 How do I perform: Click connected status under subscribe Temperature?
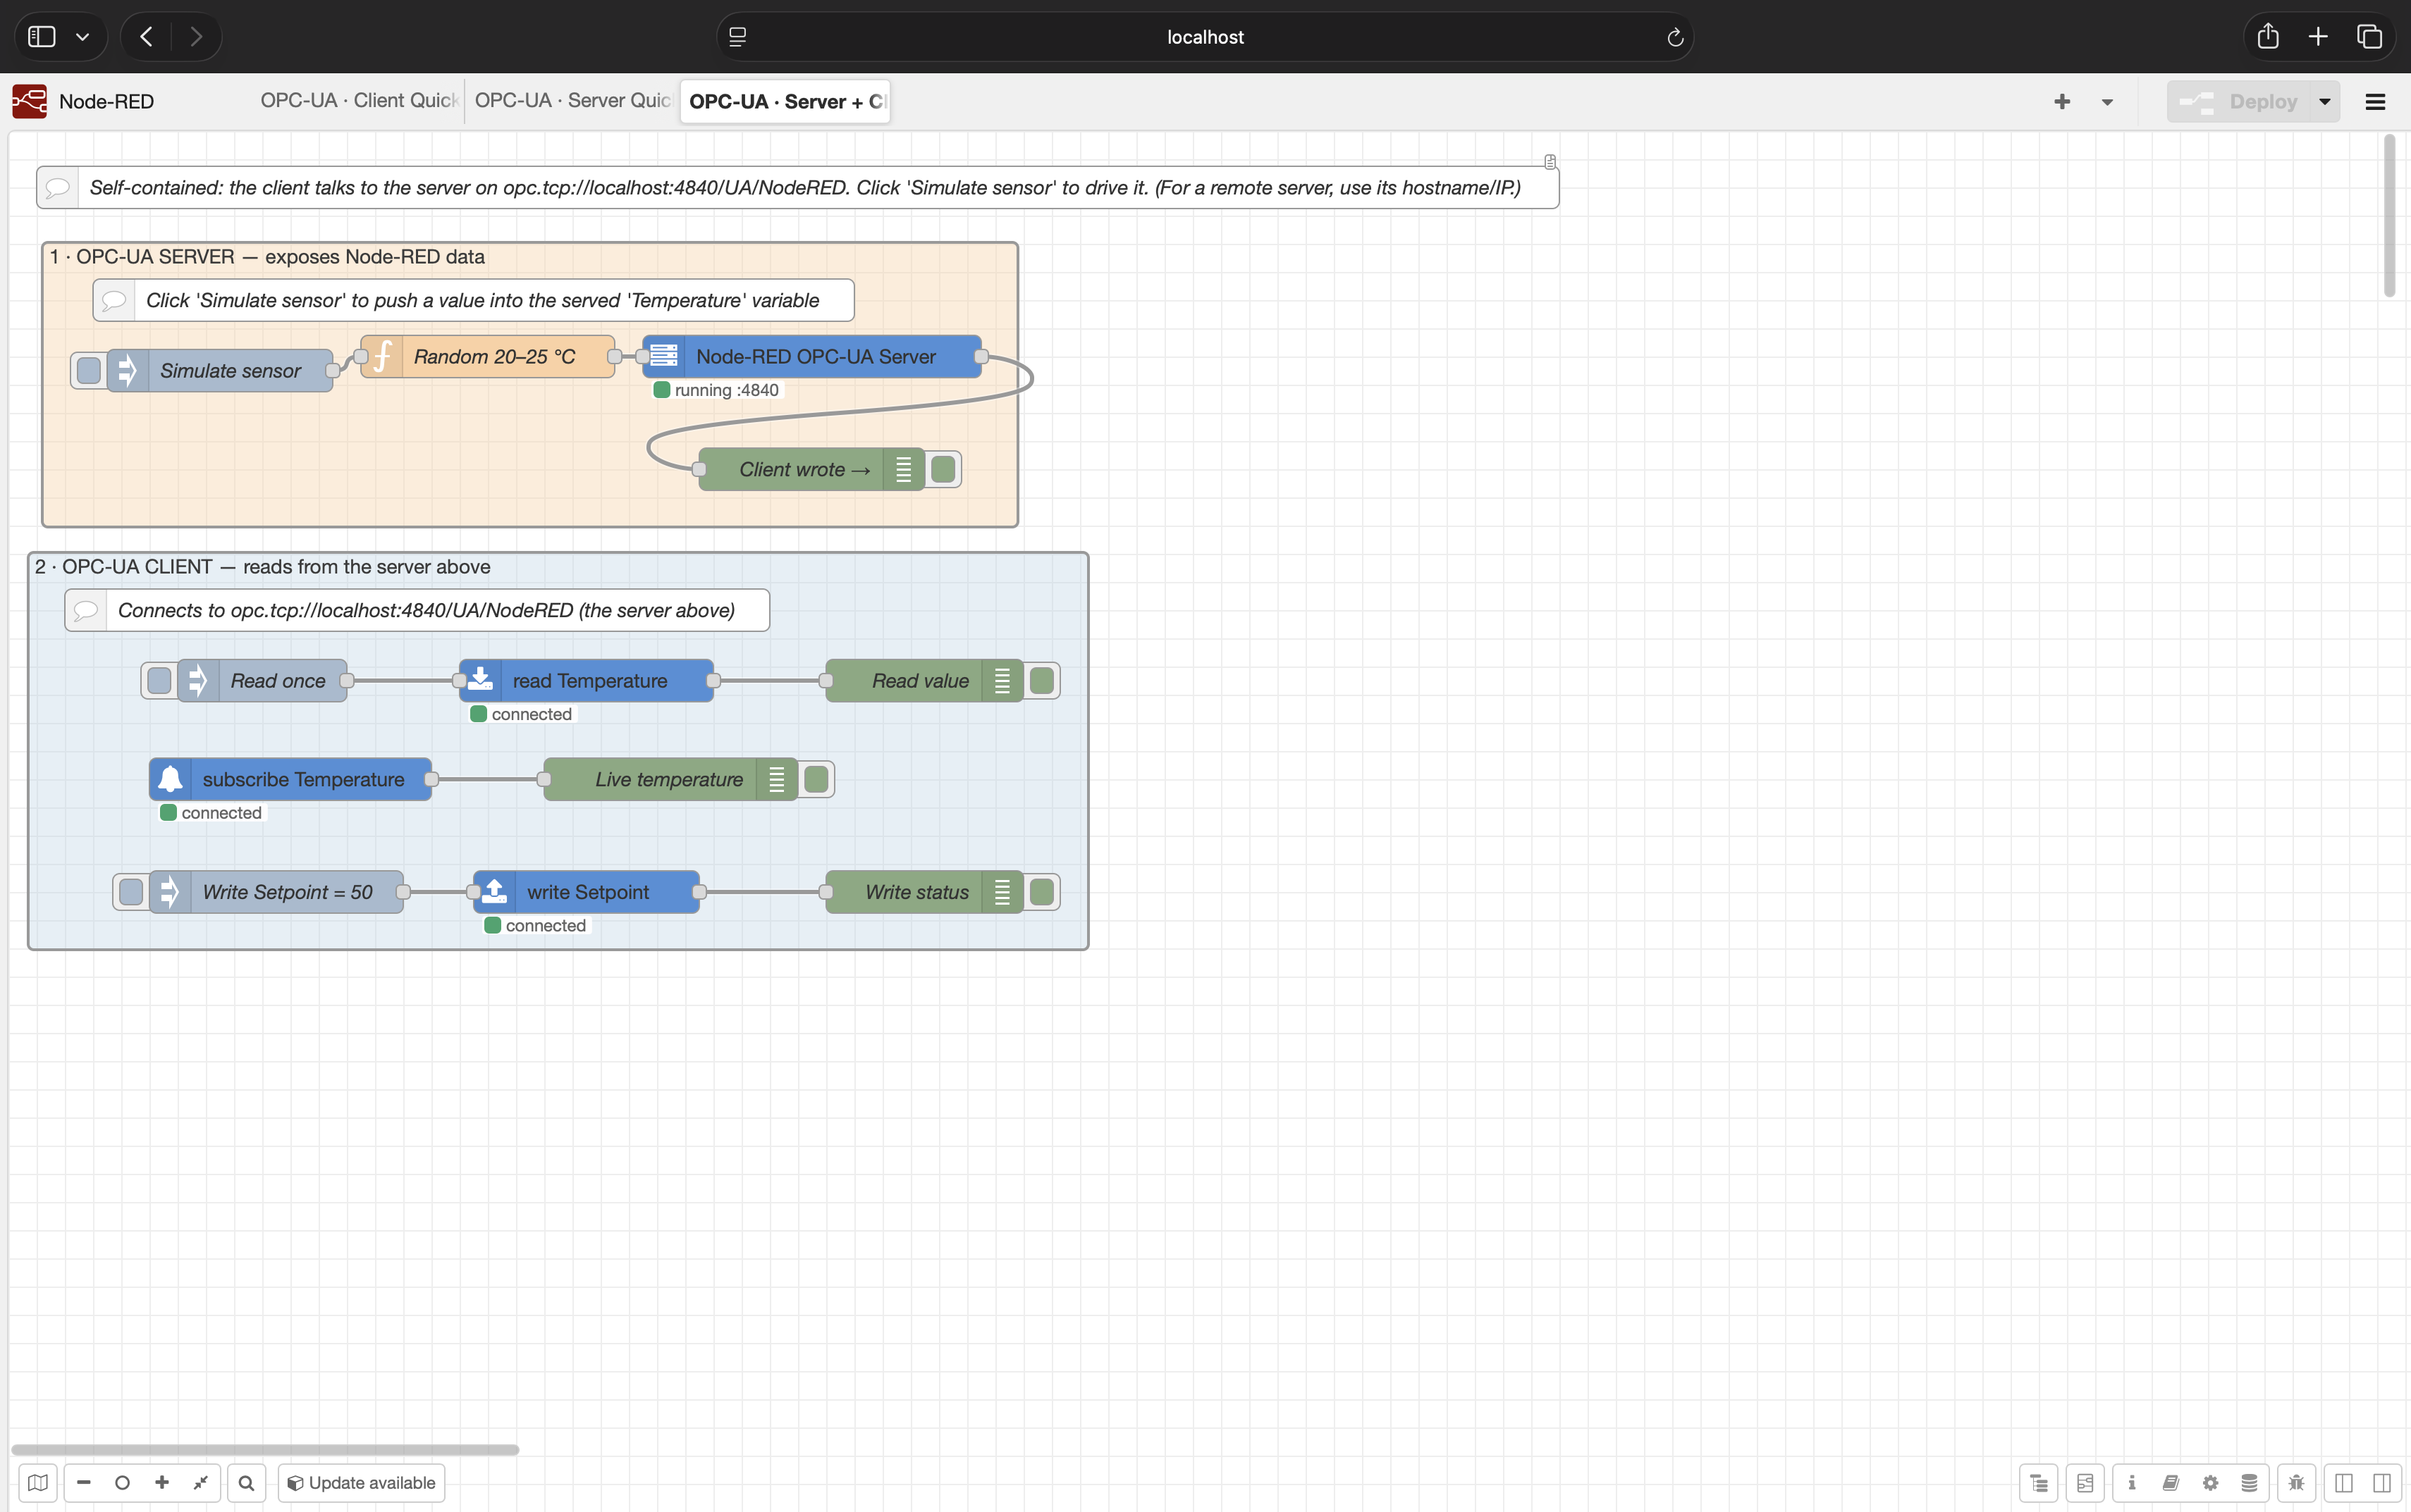click(x=221, y=813)
